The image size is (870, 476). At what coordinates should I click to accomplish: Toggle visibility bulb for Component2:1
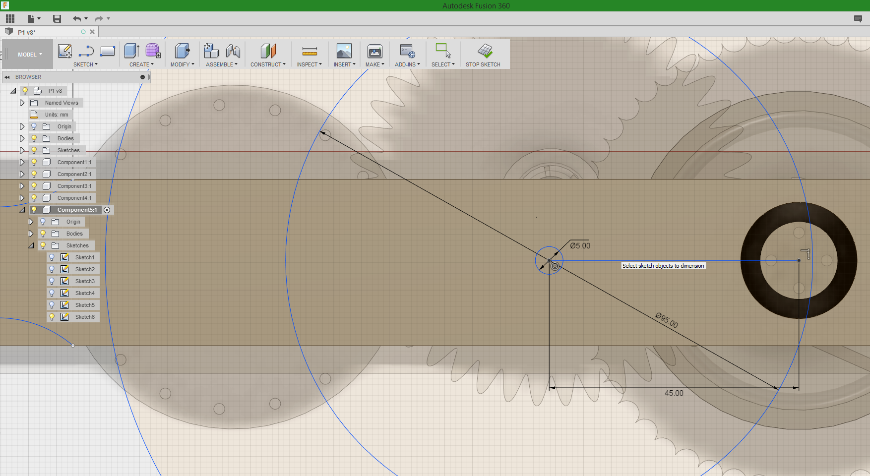(34, 174)
